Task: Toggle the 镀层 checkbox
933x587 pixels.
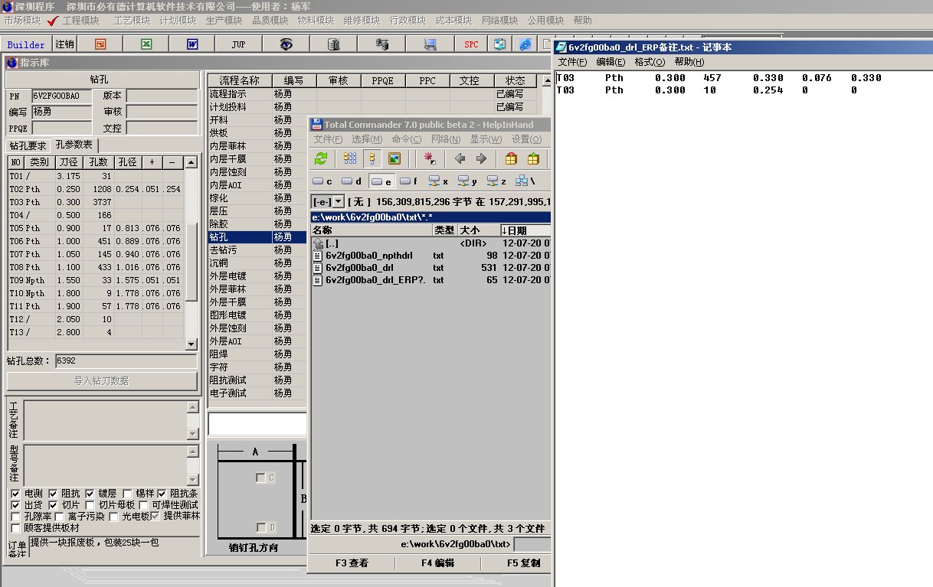Action: [90, 494]
